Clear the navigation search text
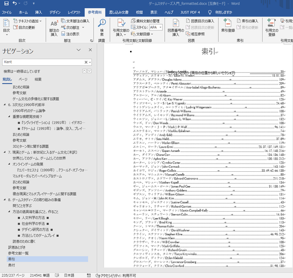Image resolution: width=293 pixels, height=278 pixels. click(x=86, y=62)
